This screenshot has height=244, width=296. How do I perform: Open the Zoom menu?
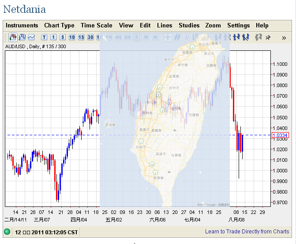pos(213,25)
